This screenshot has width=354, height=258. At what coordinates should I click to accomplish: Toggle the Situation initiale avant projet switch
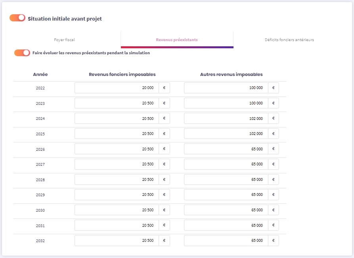(17, 18)
